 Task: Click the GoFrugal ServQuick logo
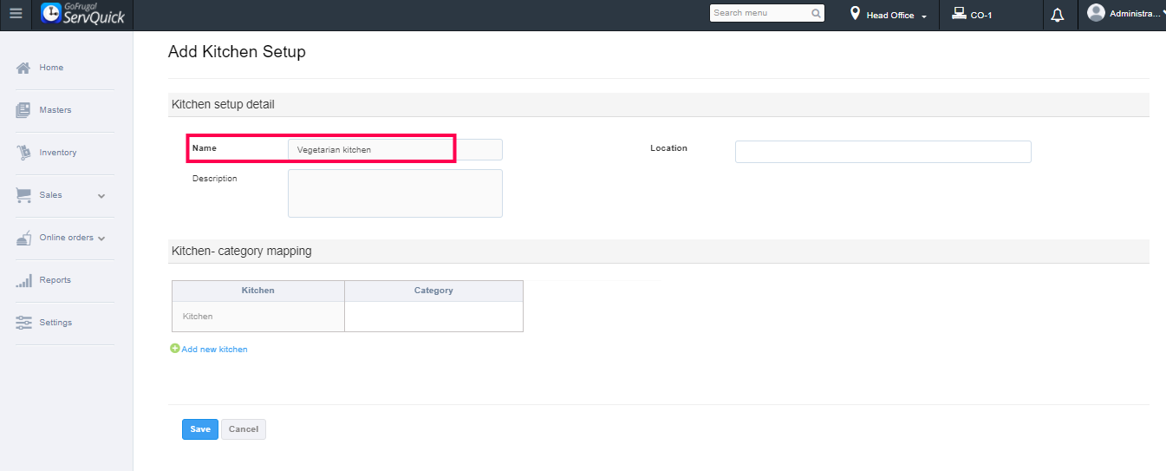pyautogui.click(x=83, y=14)
